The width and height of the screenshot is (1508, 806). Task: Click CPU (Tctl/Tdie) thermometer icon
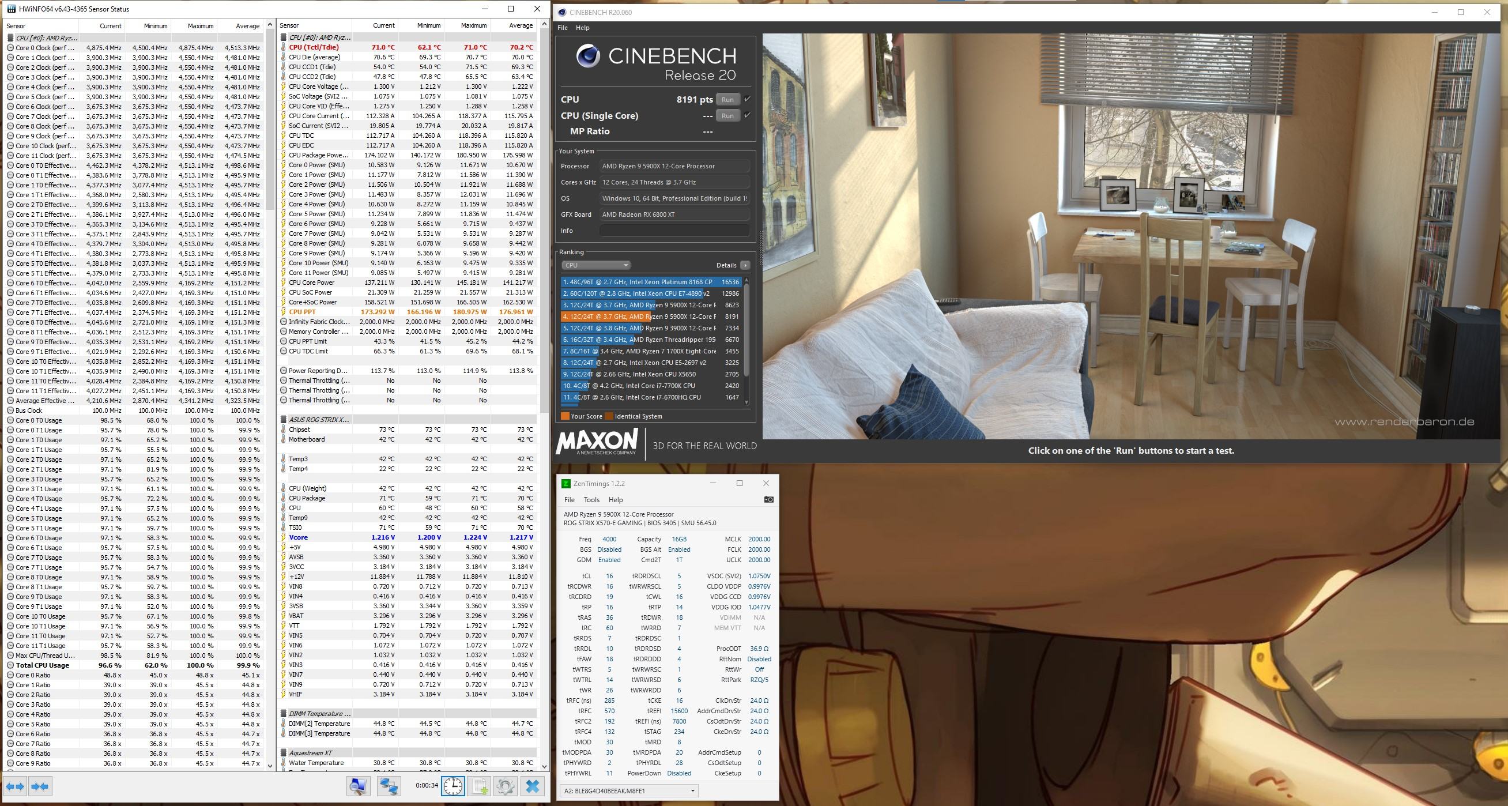(x=284, y=47)
